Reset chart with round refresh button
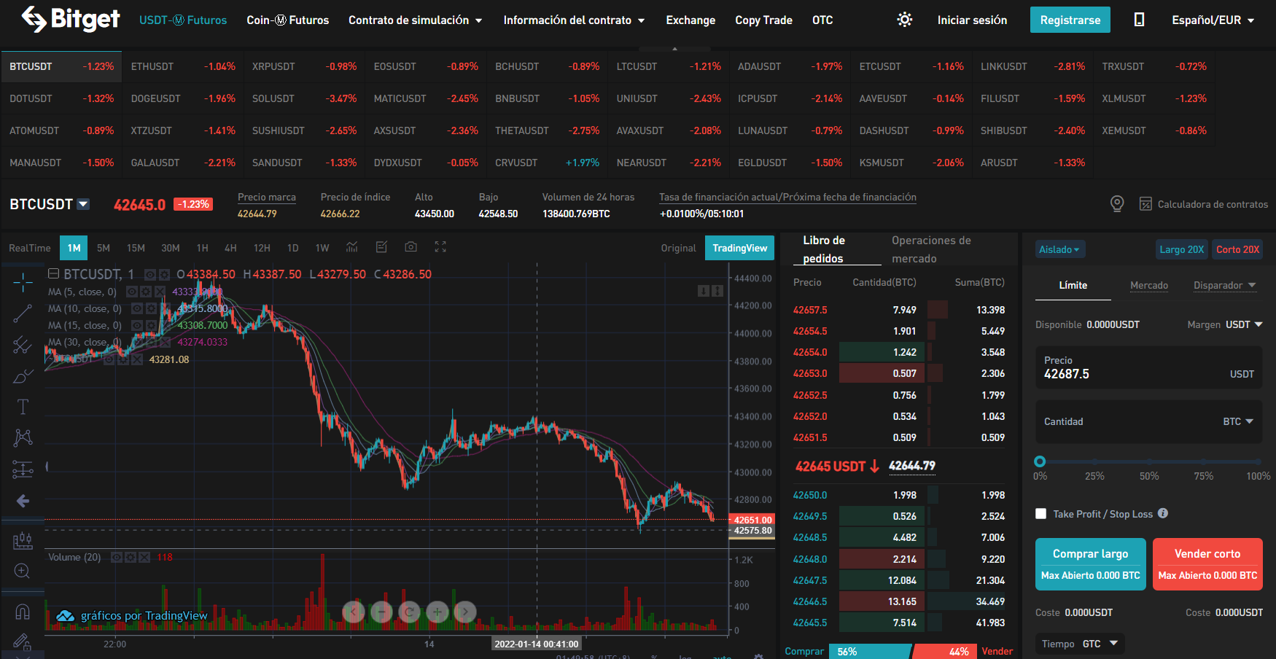The width and height of the screenshot is (1276, 659). pyautogui.click(x=409, y=612)
